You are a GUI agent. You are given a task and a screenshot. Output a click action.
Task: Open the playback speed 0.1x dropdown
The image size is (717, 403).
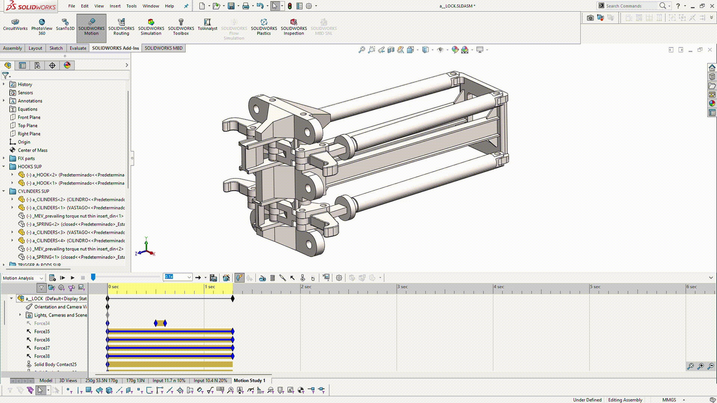(189, 277)
